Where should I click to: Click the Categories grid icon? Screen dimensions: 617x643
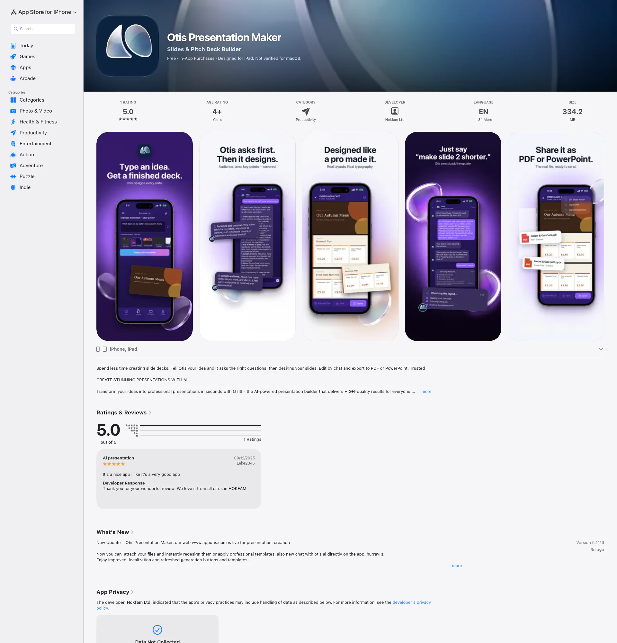(13, 100)
